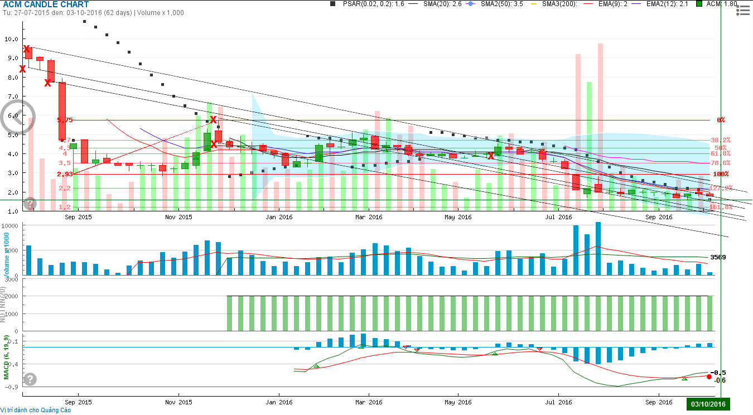Viewport: 753px width, 415px height.
Task: Click the 161.8% Fibonacci retracement label
Action: (720, 207)
